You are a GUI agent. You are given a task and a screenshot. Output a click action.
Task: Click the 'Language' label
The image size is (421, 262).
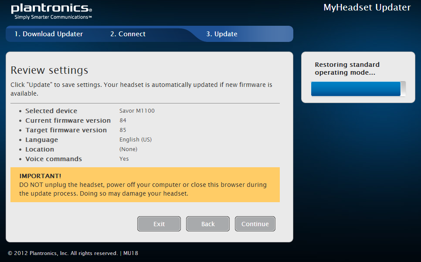[41, 140]
